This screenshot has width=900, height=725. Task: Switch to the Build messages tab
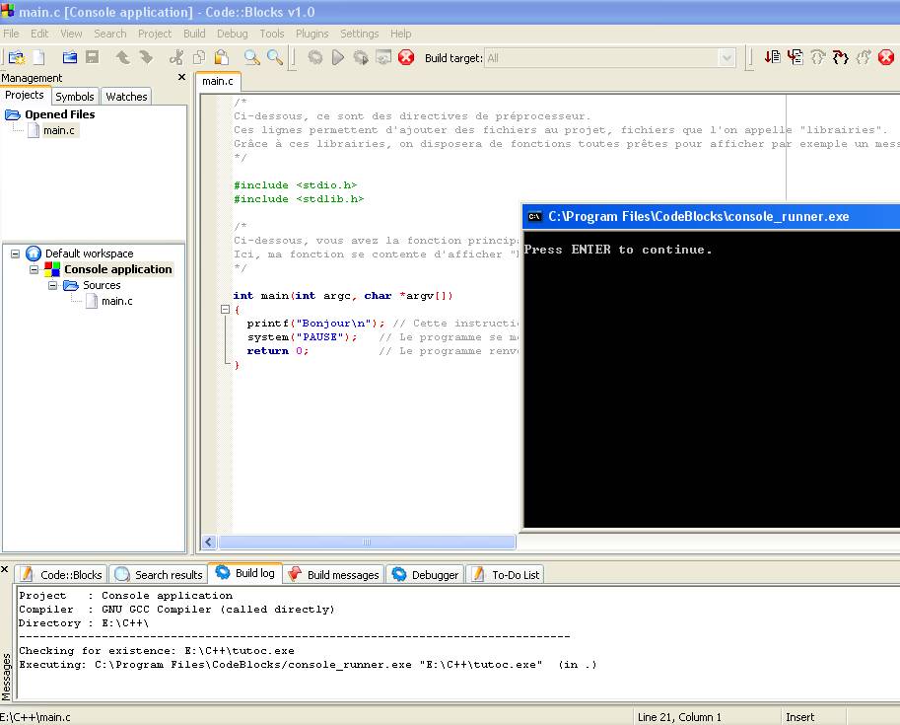click(342, 575)
